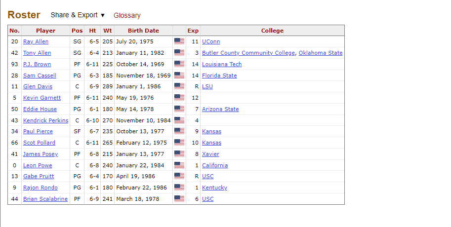Follow the Oklahoma State college link
Image resolution: width=451 pixels, height=227 pixels.
pos(321,53)
